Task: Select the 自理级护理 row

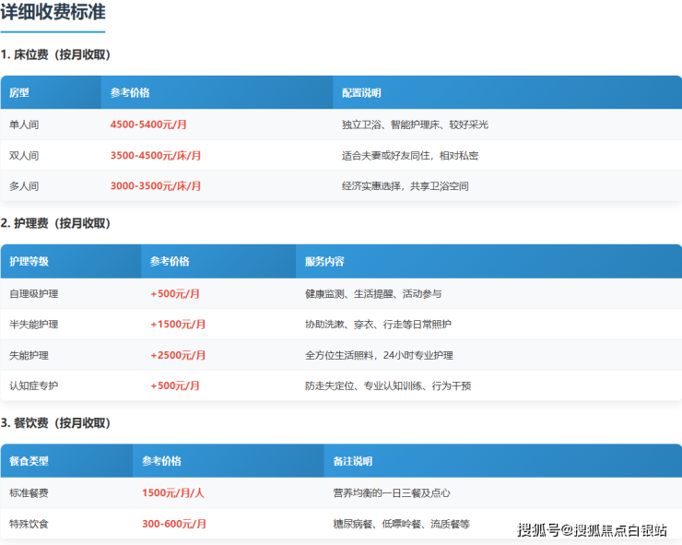Action: pos(33,293)
